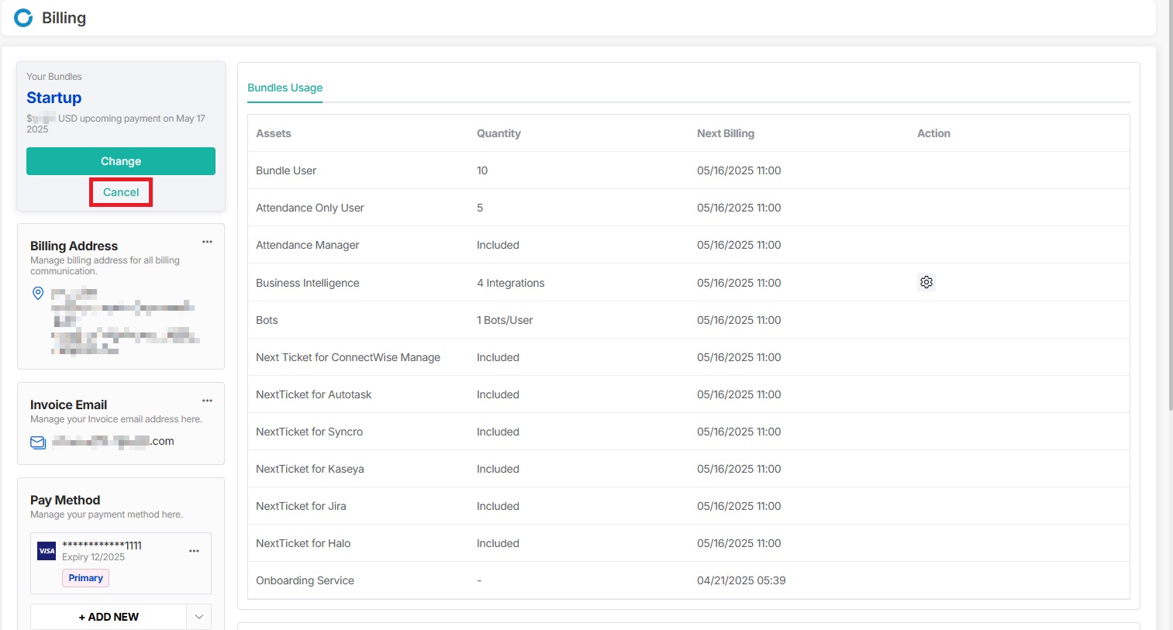Click + ADD NEW payment method
The width and height of the screenshot is (1173, 630).
pos(109,617)
